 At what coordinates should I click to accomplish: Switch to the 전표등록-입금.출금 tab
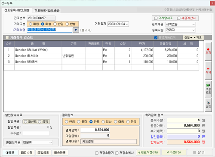click(x=47, y=10)
